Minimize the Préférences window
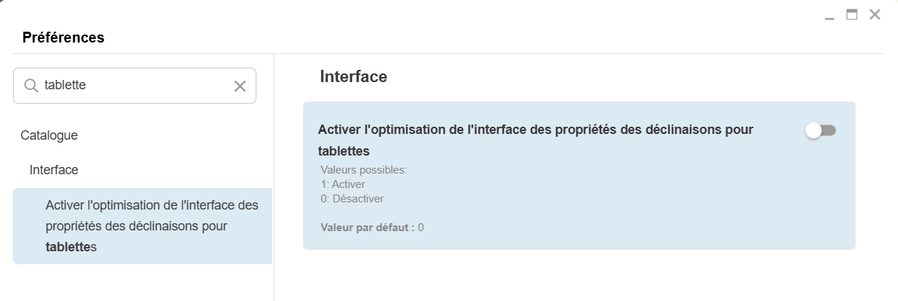Image resolution: width=898 pixels, height=301 pixels. click(x=830, y=16)
